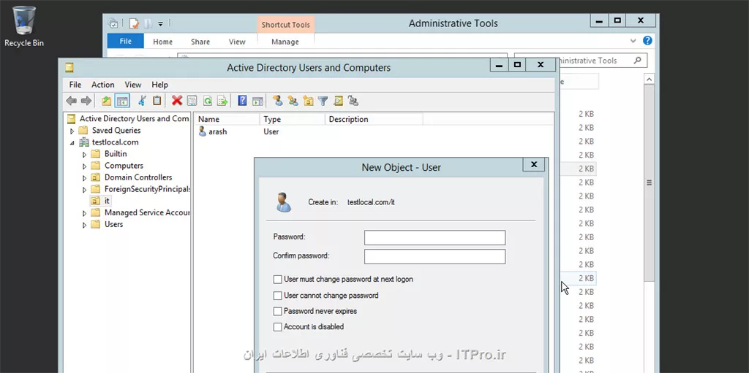This screenshot has height=373, width=749.
Task: Switch to the Explorer View ribbon tab
Action: [237, 42]
